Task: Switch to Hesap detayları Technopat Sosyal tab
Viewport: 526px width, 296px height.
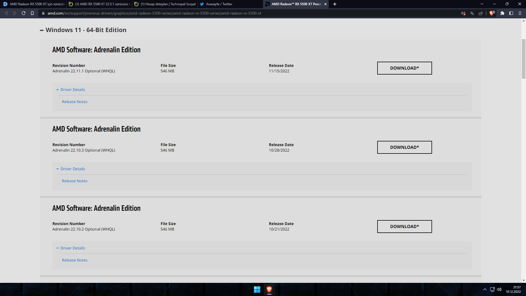Action: point(168,4)
